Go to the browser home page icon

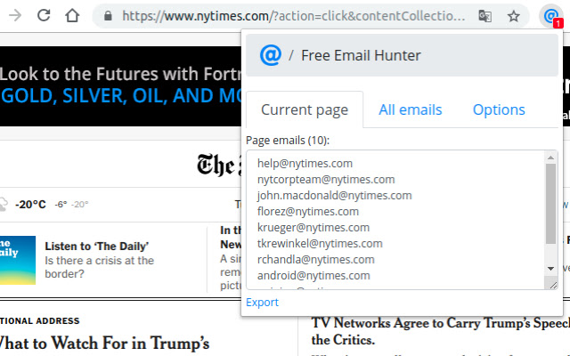(x=72, y=15)
